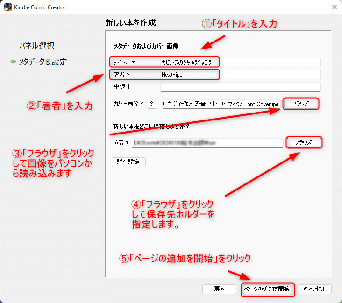
Task: Click the ブラウズ button beside 位置
Action: pyautogui.click(x=304, y=142)
